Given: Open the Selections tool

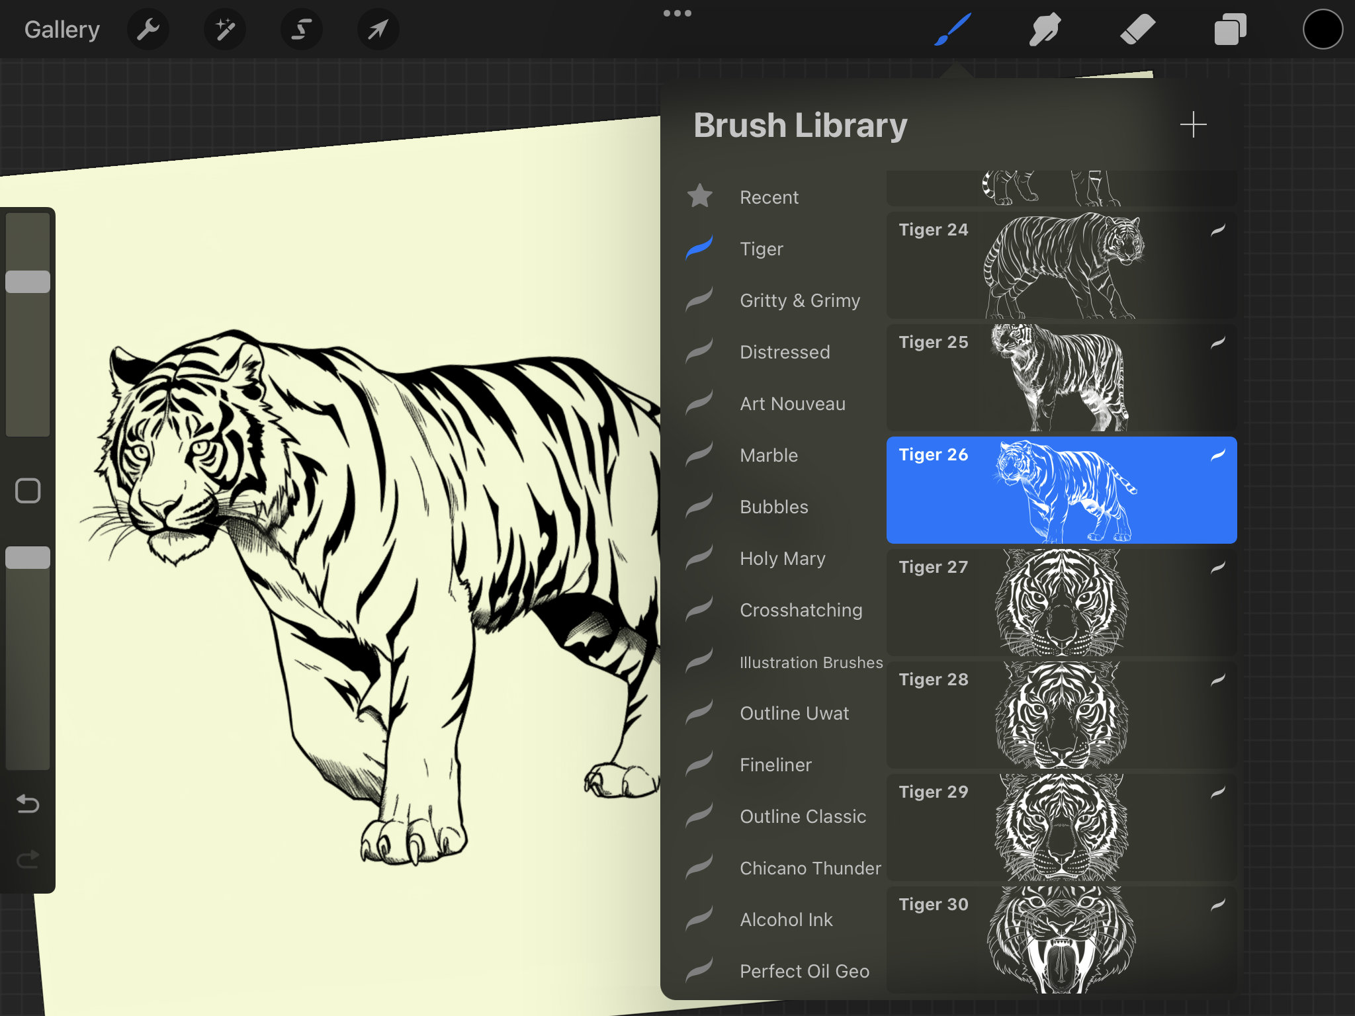Looking at the screenshot, I should click(301, 28).
